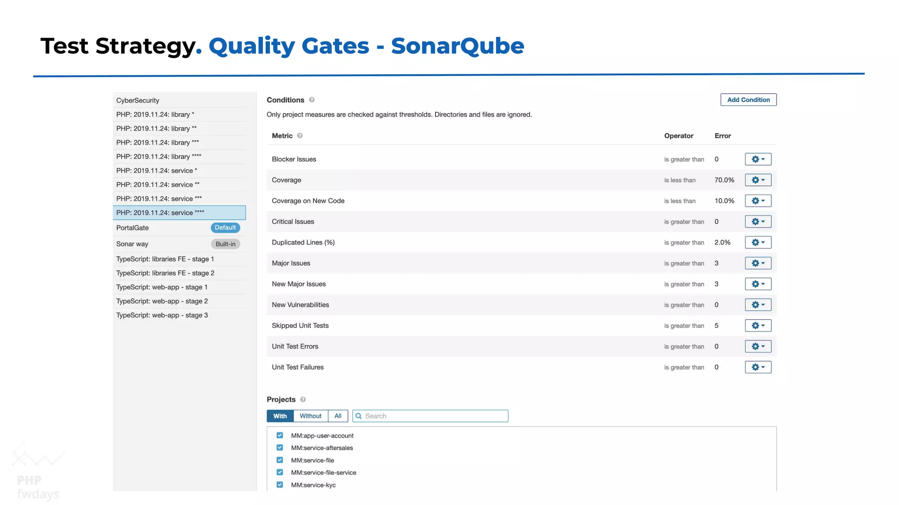Screen dimensions: 899x505
Task: Select PHP: 2019.11.24: library ** gate
Action: coord(179,128)
